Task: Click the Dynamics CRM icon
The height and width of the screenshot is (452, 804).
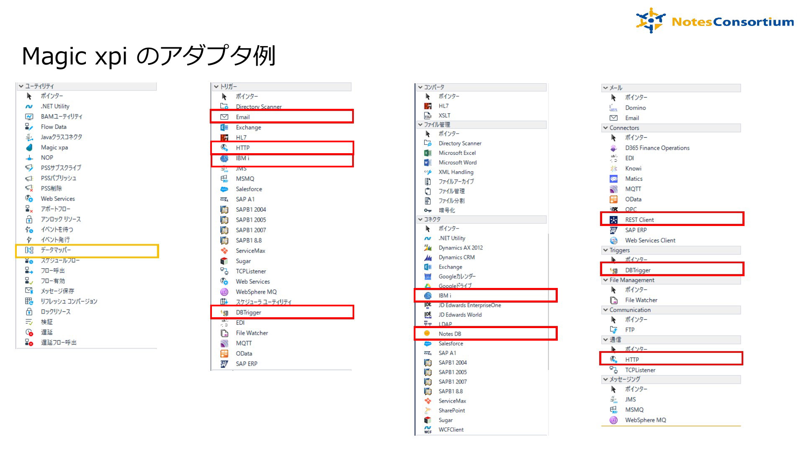Action: coord(428,257)
